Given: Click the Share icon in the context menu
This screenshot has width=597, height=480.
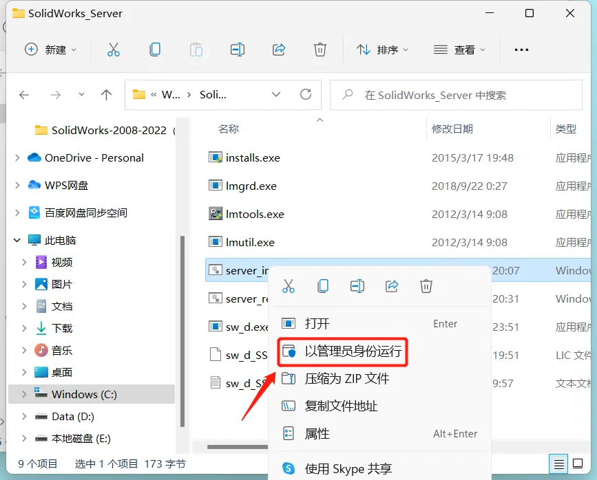Looking at the screenshot, I should (391, 286).
